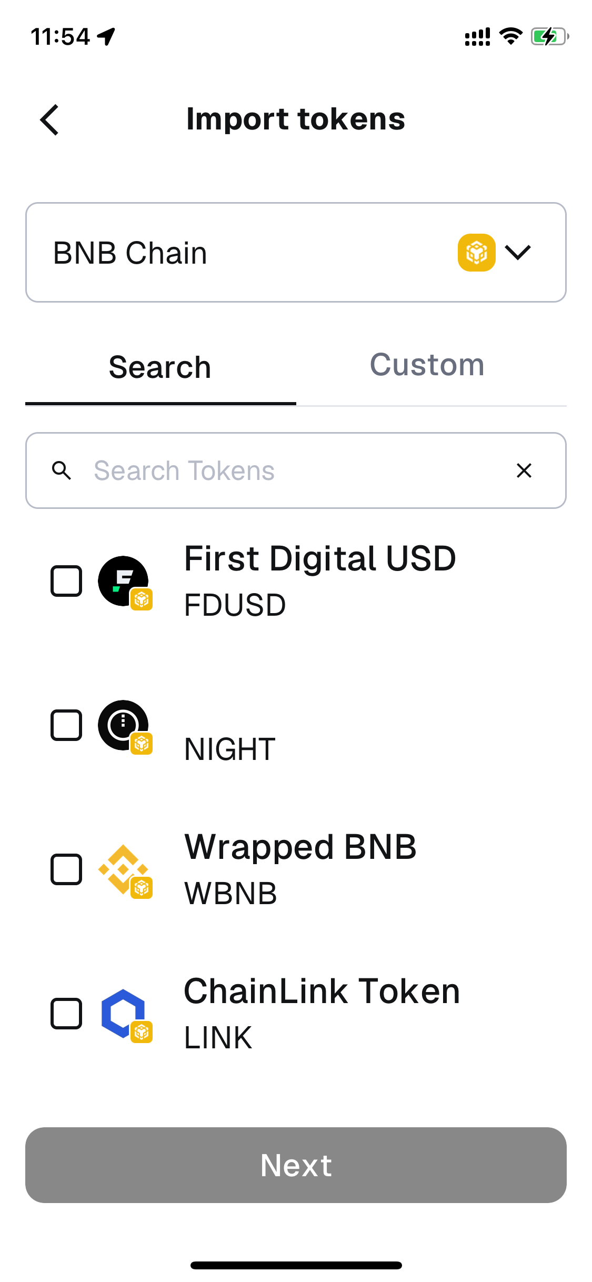Tap the Wrapped BNB token logo
Image resolution: width=592 pixels, height=1282 pixels.
pos(124,869)
